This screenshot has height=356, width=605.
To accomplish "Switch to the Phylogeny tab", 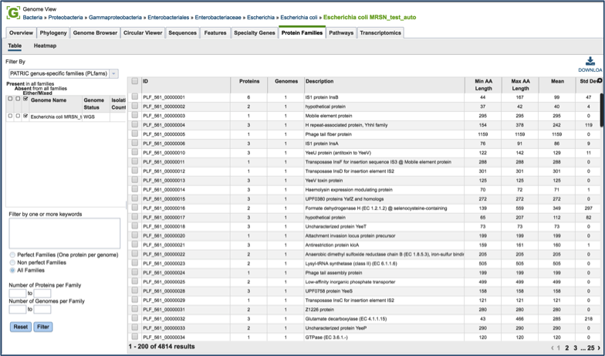I will click(53, 32).
